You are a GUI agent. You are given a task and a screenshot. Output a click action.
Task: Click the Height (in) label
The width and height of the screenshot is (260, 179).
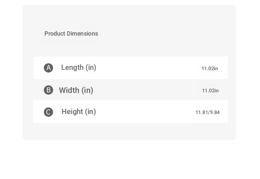(x=79, y=111)
